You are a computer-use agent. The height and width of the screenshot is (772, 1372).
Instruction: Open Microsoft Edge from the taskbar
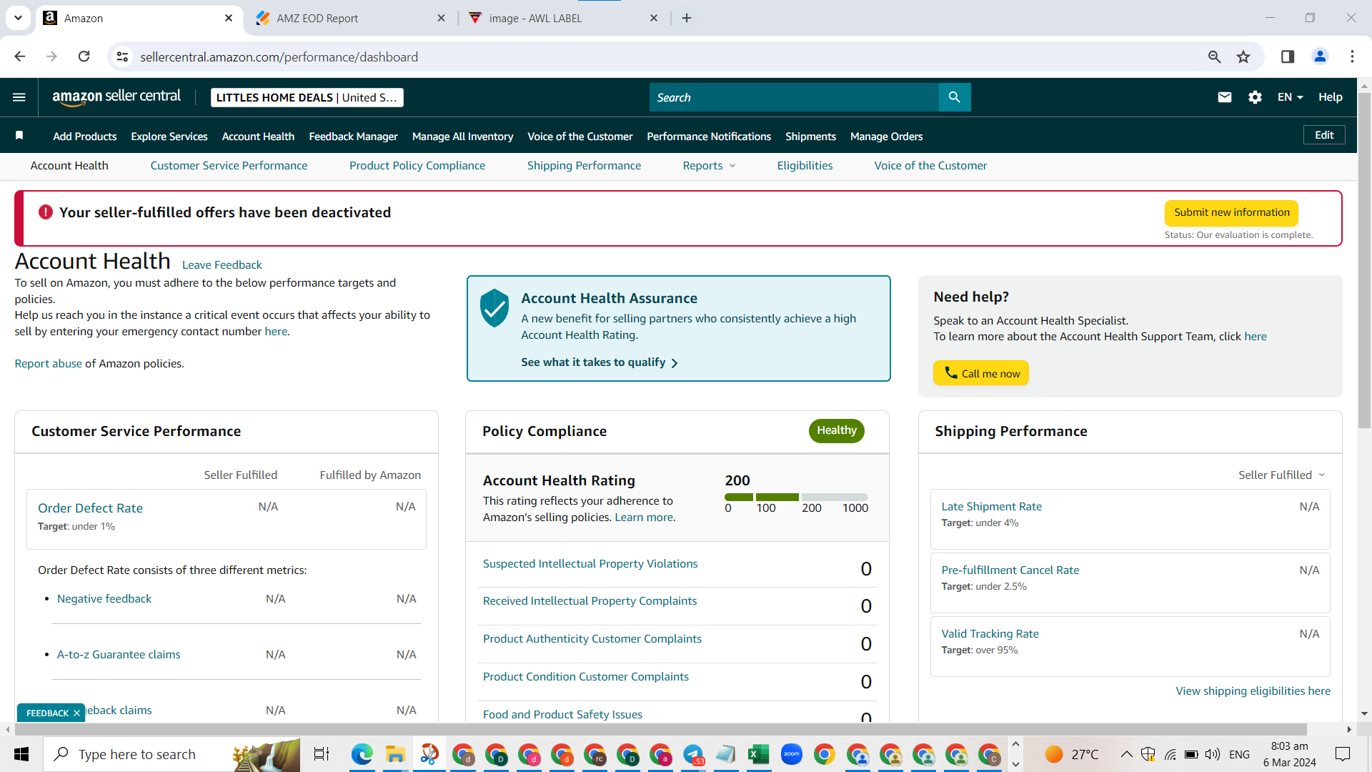[x=362, y=754]
